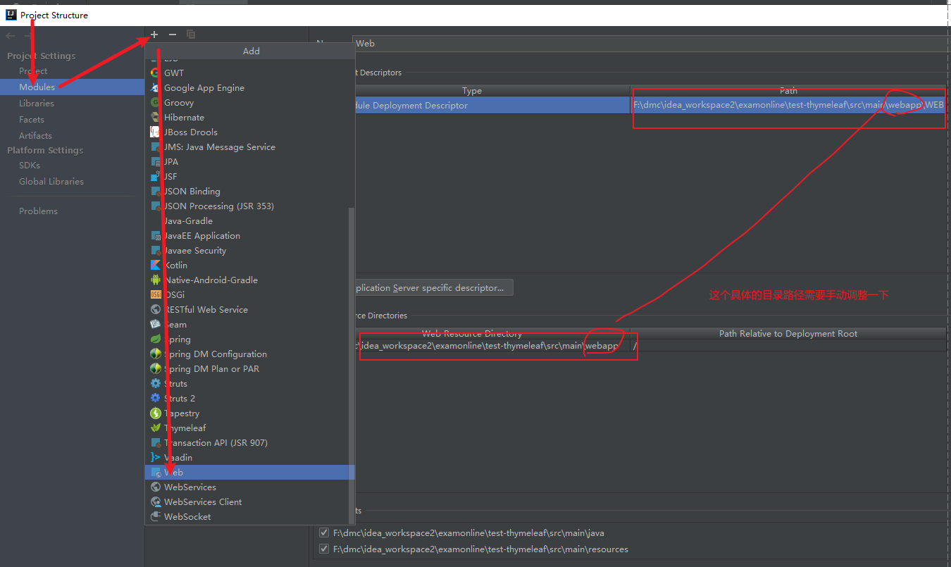
Task: Select JMS: Java Message Service
Action: pyautogui.click(x=249, y=147)
